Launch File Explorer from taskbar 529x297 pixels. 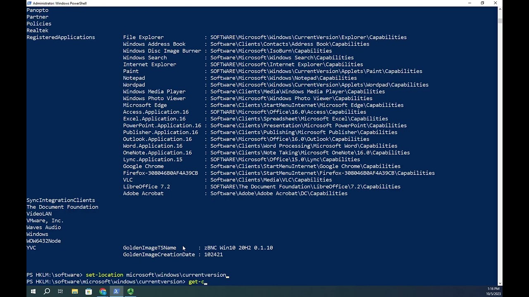tap(75, 291)
